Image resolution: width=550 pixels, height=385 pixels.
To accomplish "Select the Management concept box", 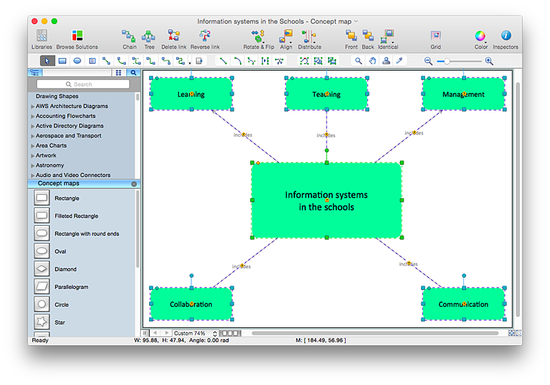I will click(x=463, y=94).
